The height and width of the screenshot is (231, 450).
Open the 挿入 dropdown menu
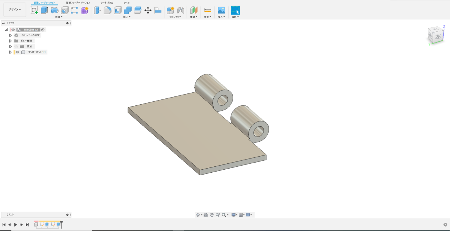[221, 17]
